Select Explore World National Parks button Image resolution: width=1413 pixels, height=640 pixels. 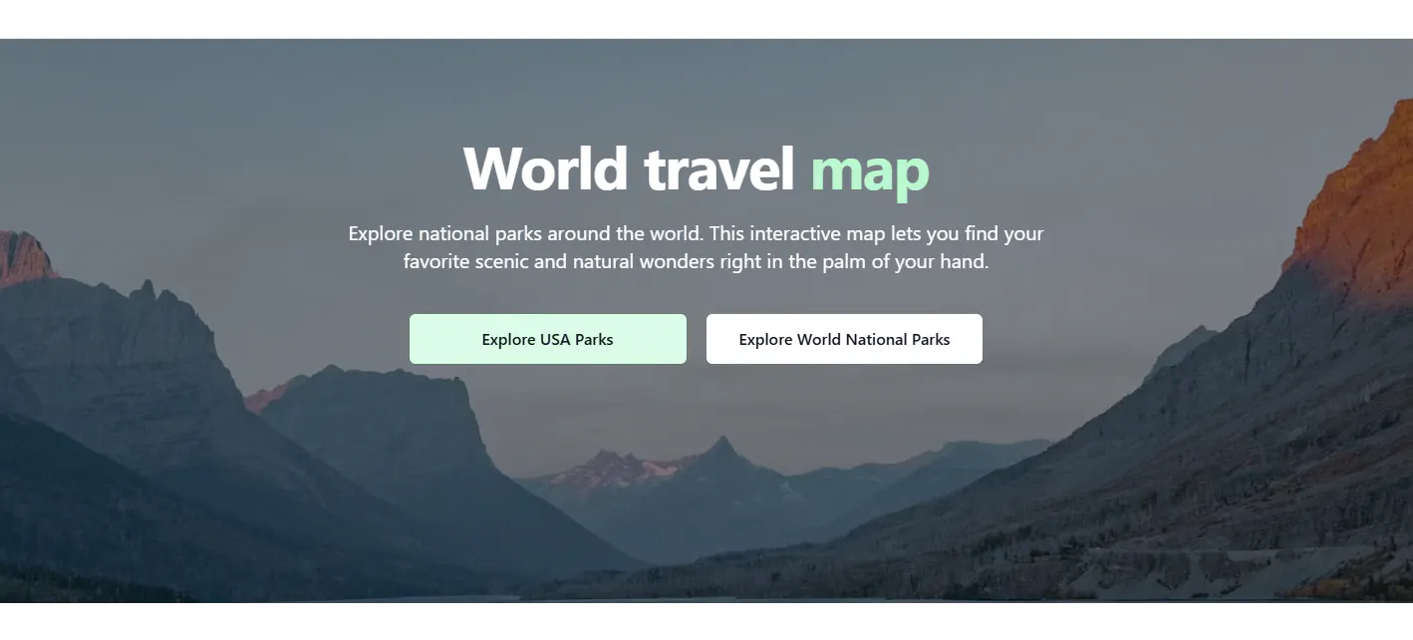coord(844,339)
